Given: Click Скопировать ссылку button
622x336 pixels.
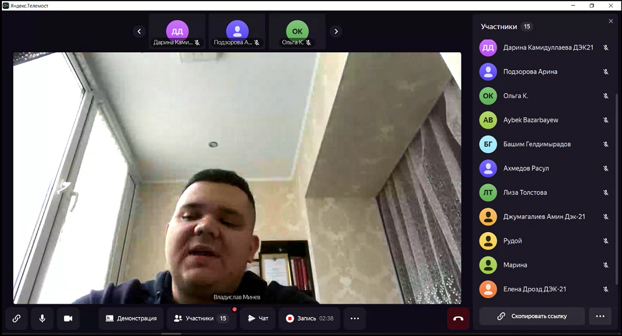Looking at the screenshot, I should coord(532,316).
